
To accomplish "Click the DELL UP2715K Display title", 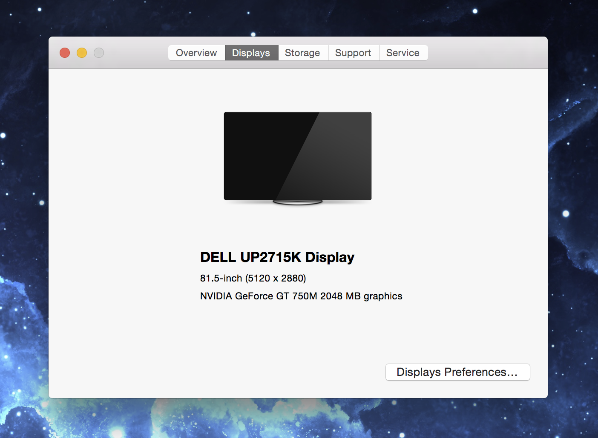I will pos(277,257).
